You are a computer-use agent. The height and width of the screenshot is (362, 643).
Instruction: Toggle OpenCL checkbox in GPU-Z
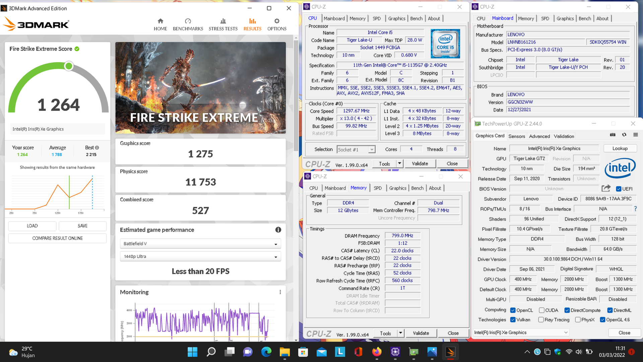tap(513, 310)
